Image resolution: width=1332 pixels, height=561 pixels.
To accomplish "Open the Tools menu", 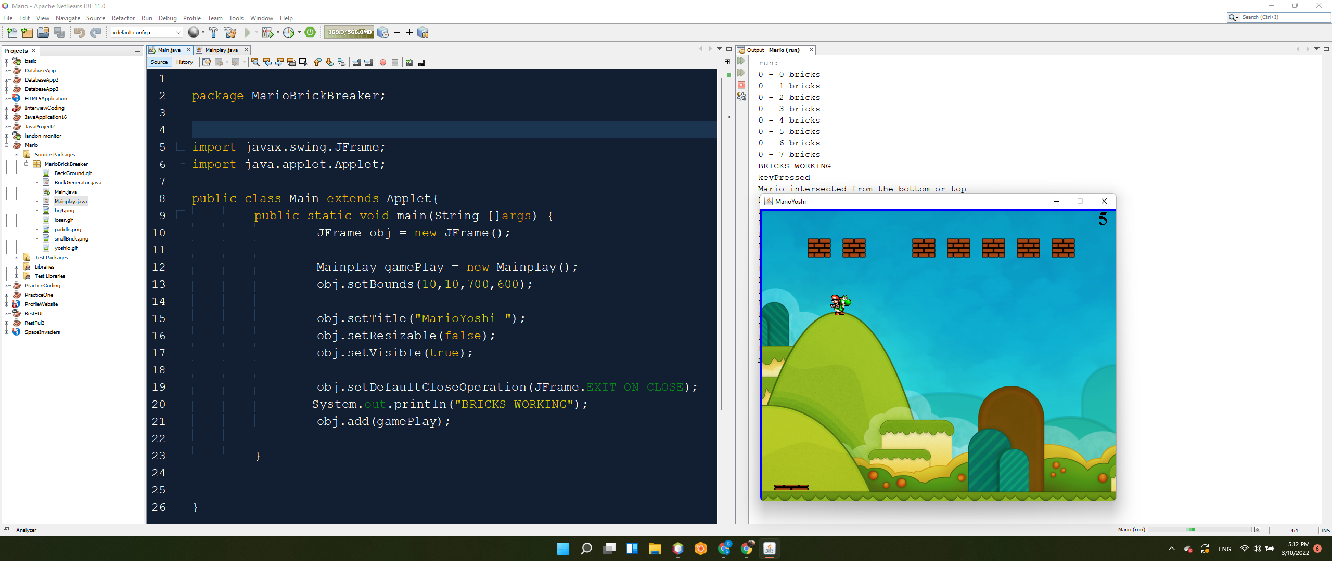I will point(236,18).
